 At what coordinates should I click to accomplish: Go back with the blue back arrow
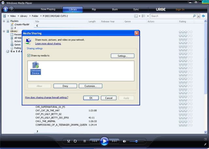tap(6, 9)
